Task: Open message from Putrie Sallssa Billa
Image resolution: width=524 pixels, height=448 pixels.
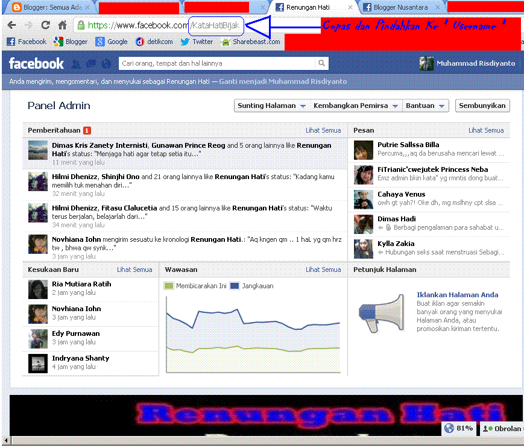Action: tap(429, 150)
